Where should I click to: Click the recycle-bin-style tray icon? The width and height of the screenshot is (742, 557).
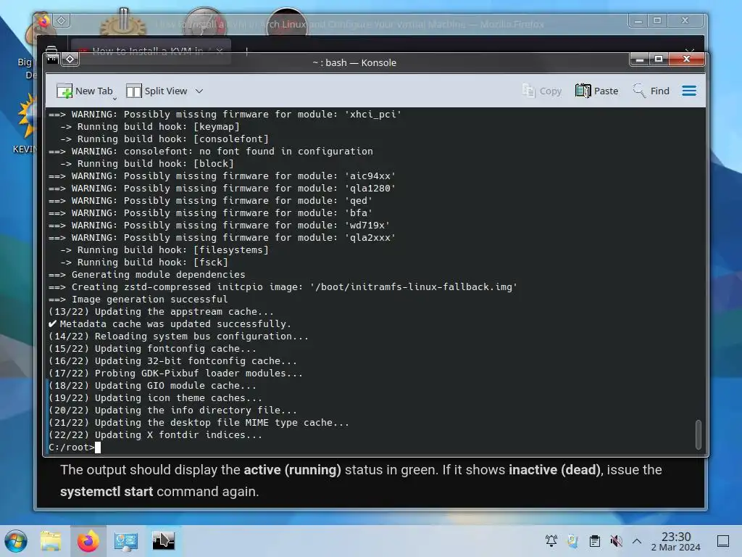tap(572, 541)
